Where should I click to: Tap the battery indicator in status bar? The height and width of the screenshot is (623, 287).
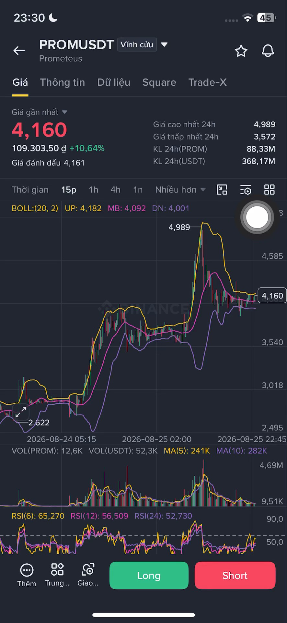click(x=267, y=18)
